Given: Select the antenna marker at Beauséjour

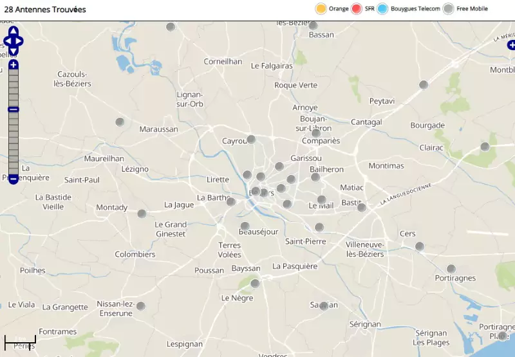Looking at the screenshot, I should click(x=245, y=226).
